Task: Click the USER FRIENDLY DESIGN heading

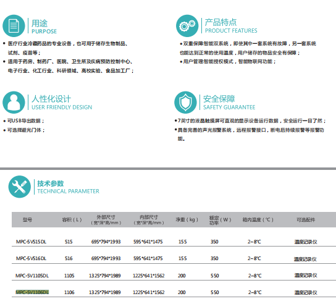Action: [62, 107]
